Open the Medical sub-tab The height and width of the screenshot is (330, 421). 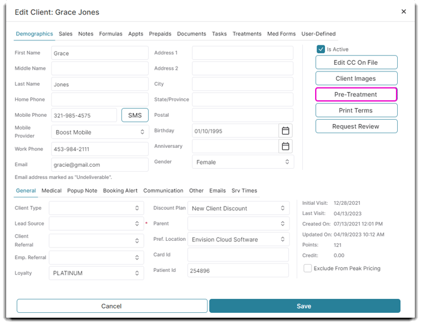click(51, 191)
